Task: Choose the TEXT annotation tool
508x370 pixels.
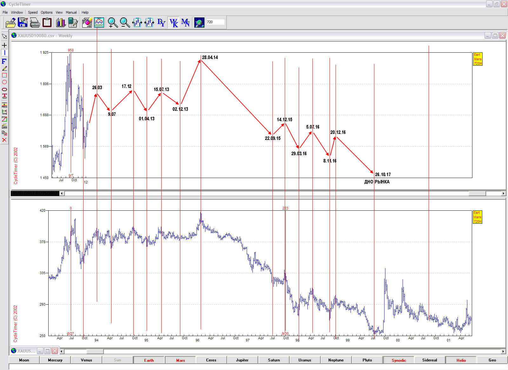Action: (x=4, y=96)
